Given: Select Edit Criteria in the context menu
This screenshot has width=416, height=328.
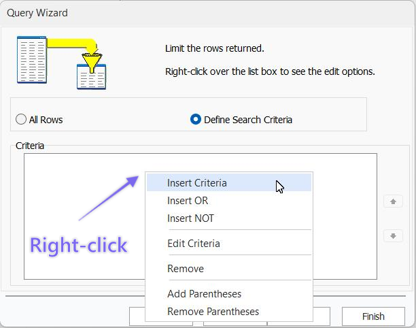Looking at the screenshot, I should coord(194,244).
